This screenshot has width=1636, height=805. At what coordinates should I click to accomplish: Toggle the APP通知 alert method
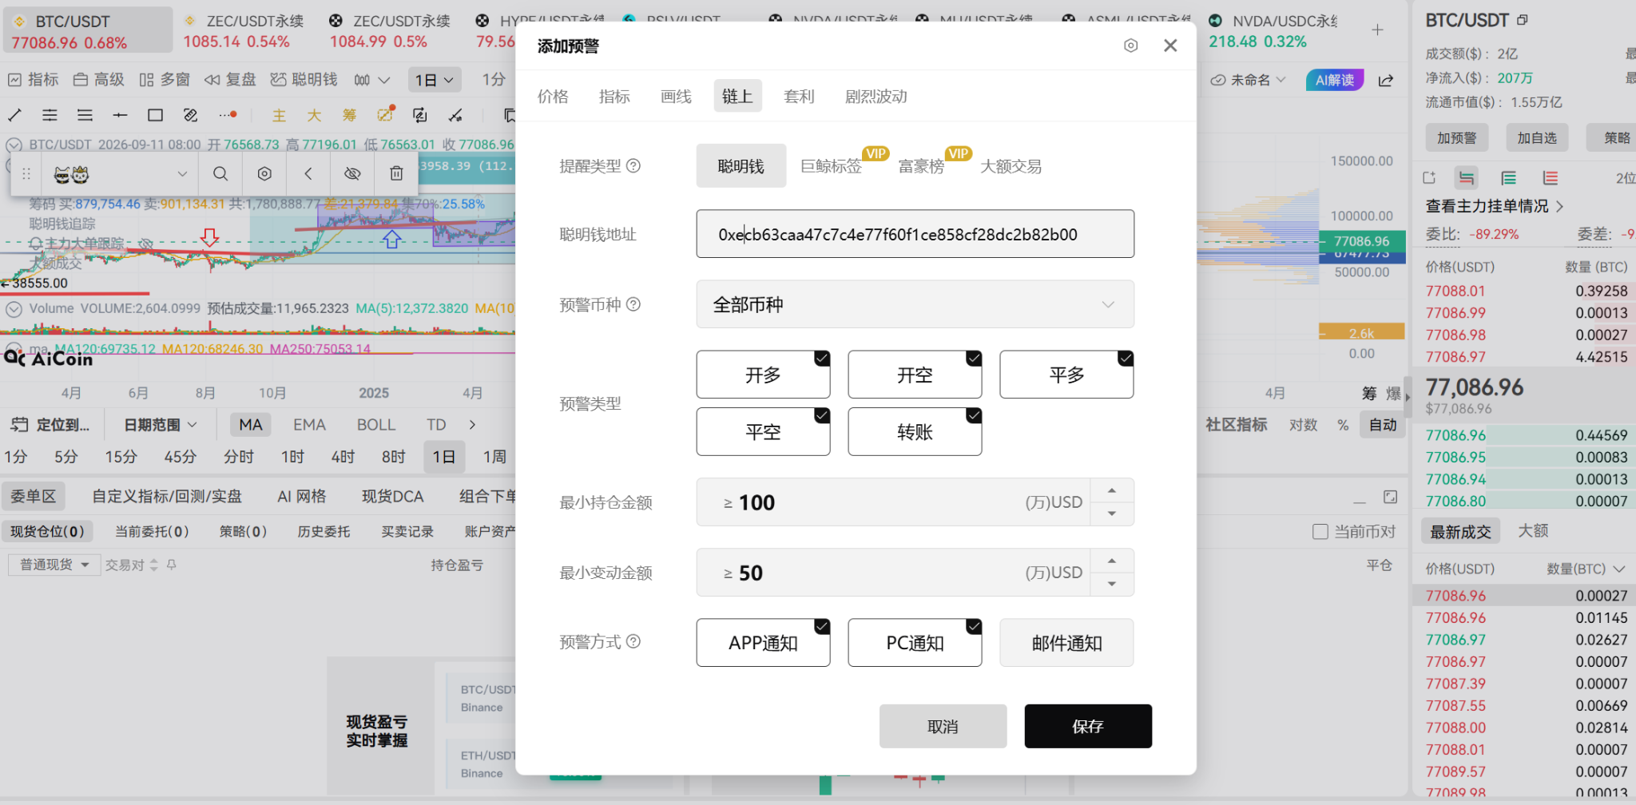tap(763, 643)
